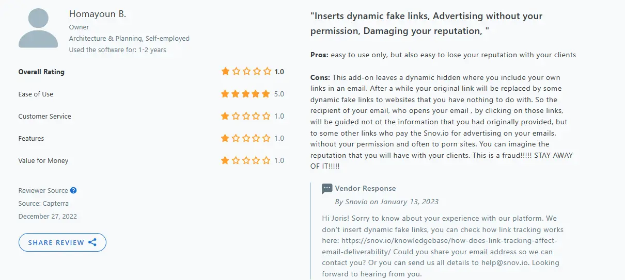Click the Reviewer Source help icon

coord(73,191)
